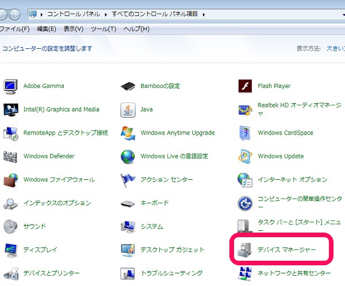
Task: Open the サウンド link text
Action: tap(34, 226)
